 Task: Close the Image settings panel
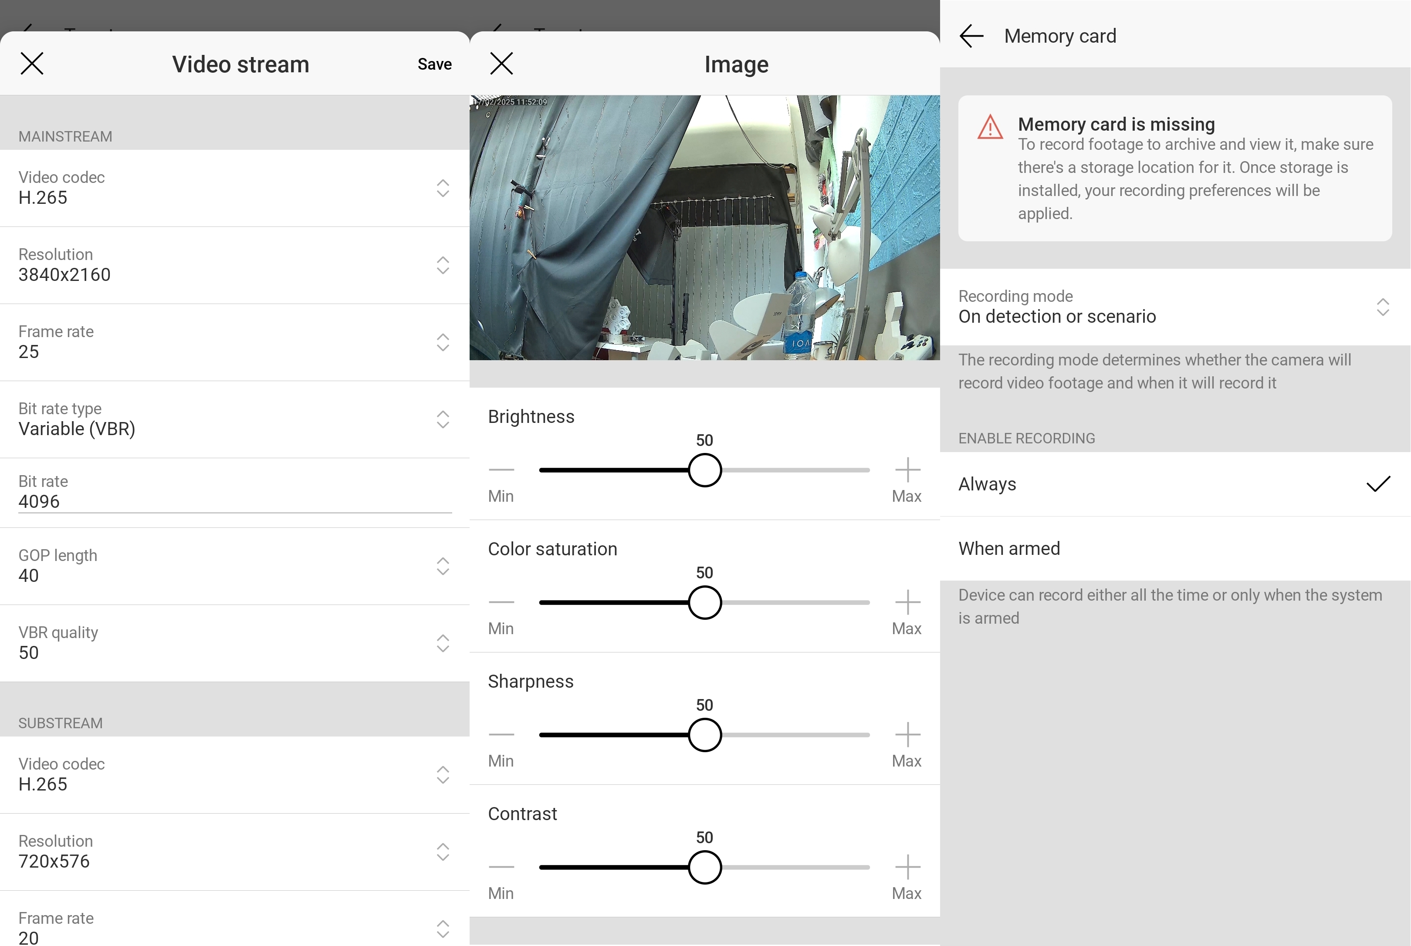501,63
